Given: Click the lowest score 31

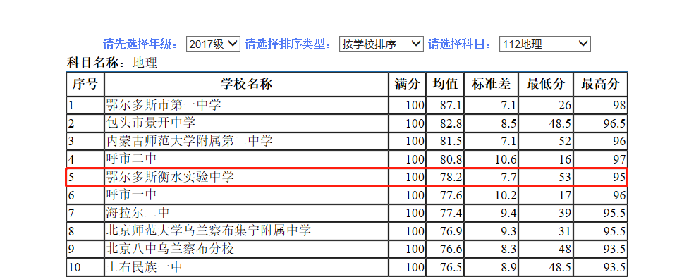Looking at the screenshot, I should point(565,231).
